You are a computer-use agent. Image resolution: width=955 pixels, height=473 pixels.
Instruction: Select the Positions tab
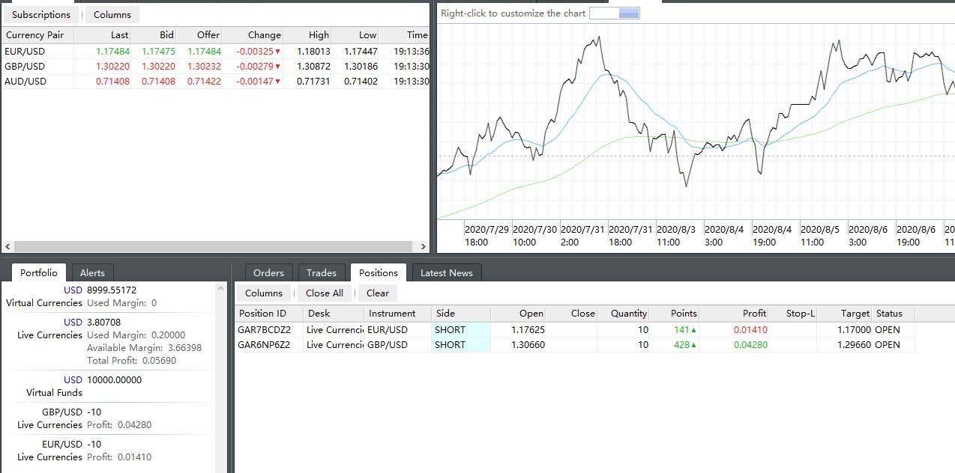pos(379,272)
